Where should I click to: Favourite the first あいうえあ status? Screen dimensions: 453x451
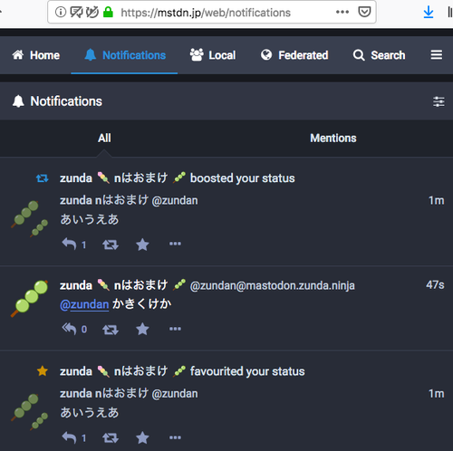click(x=142, y=245)
